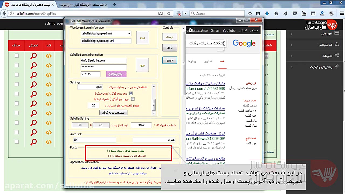Check the top حذف checkbox in the table
This screenshot has height=194, width=345.
16,56
